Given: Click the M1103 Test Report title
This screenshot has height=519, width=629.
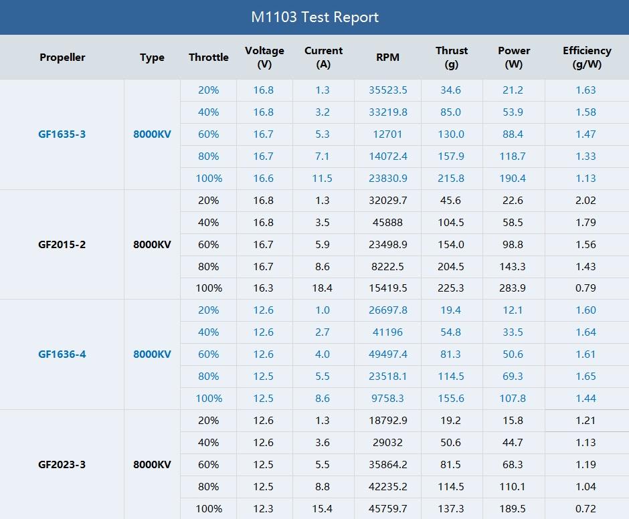Looking at the screenshot, I should tap(314, 17).
